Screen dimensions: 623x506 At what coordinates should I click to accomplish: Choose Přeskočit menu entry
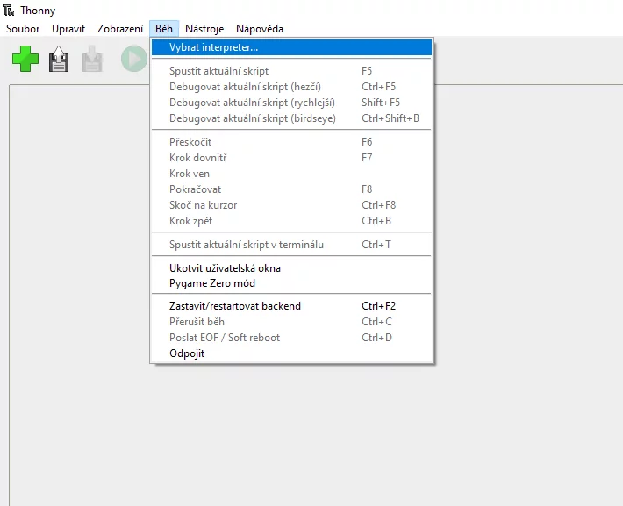[x=291, y=142]
